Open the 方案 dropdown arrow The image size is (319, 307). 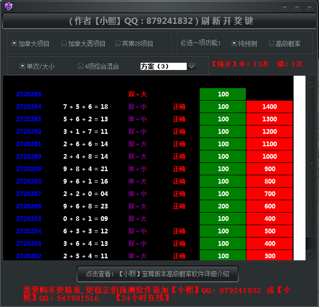tap(191, 66)
